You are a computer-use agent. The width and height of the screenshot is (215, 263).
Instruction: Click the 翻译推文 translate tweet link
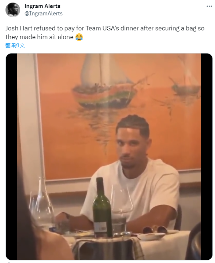15,45
